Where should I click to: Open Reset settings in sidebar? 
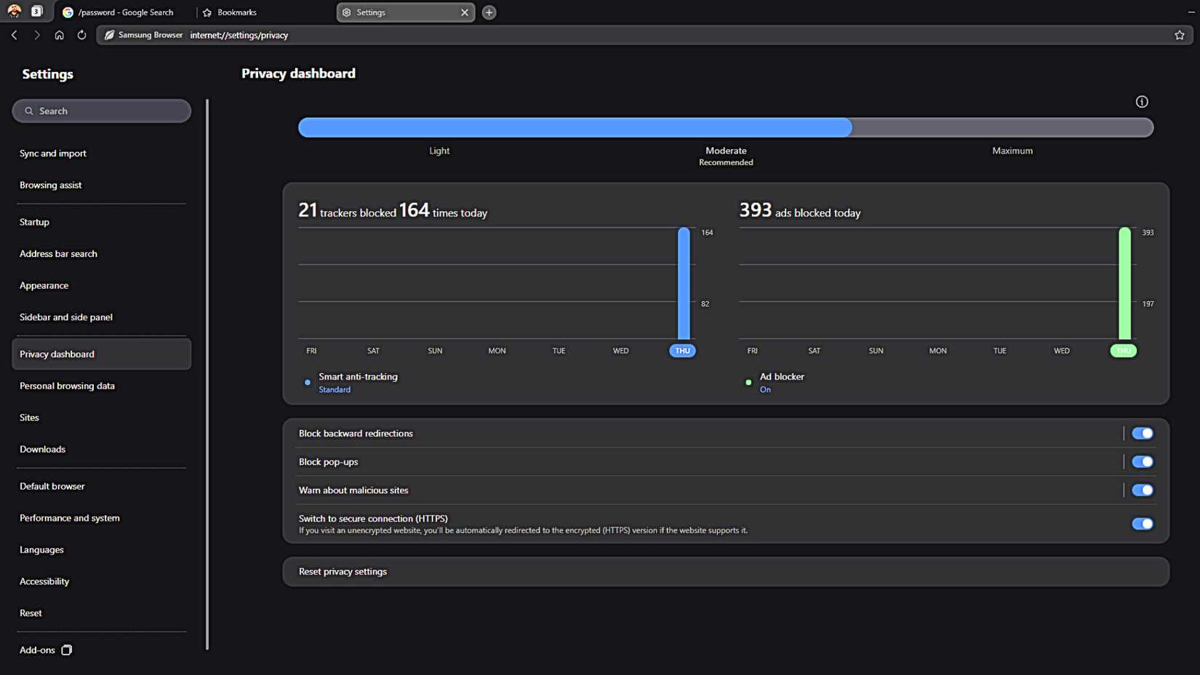[x=102, y=613]
